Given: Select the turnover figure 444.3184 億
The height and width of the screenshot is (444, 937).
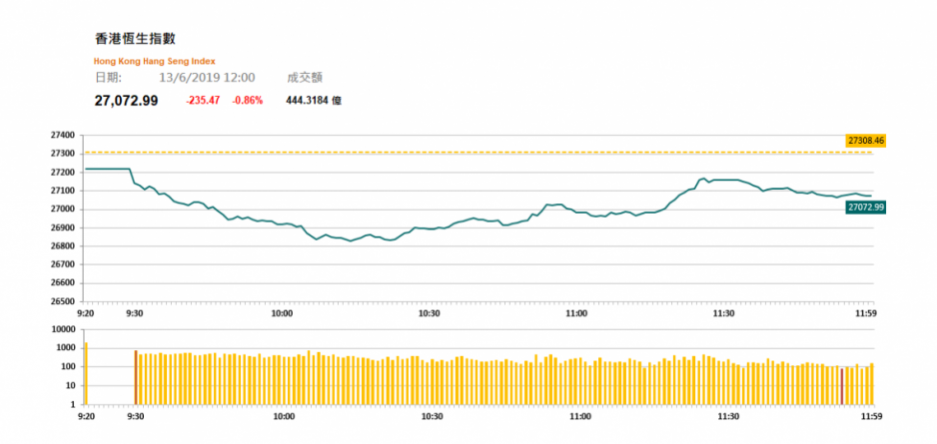Looking at the screenshot, I should pyautogui.click(x=314, y=101).
